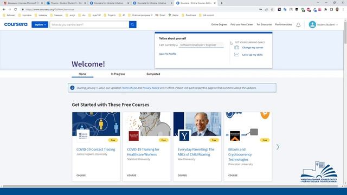The height and width of the screenshot is (195, 347).
Task: Open the occupation dropdown 'Software Developer / Engineer'
Action: coord(201,45)
